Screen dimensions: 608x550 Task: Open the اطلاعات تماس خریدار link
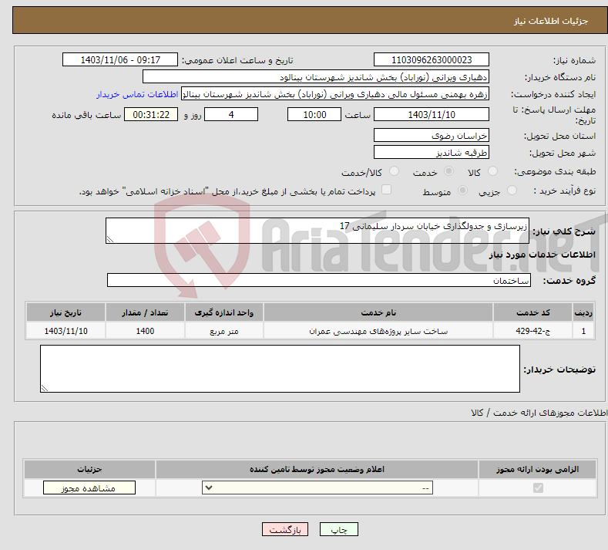tap(137, 94)
